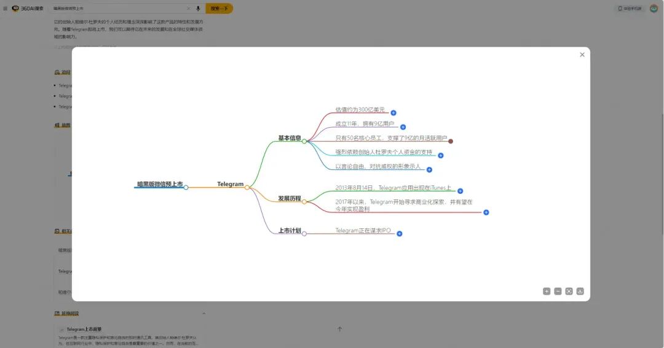Expand node 强烈依赖创始人杜罗夫个人资金的支持
The height and width of the screenshot is (348, 664).
[441, 156]
